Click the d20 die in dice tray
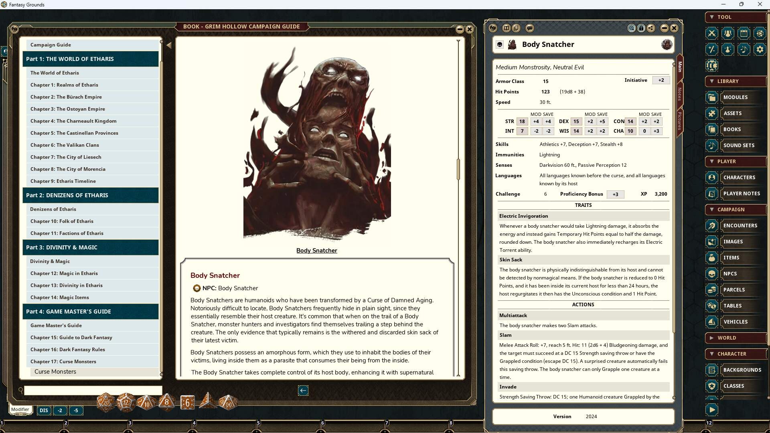 106,402
